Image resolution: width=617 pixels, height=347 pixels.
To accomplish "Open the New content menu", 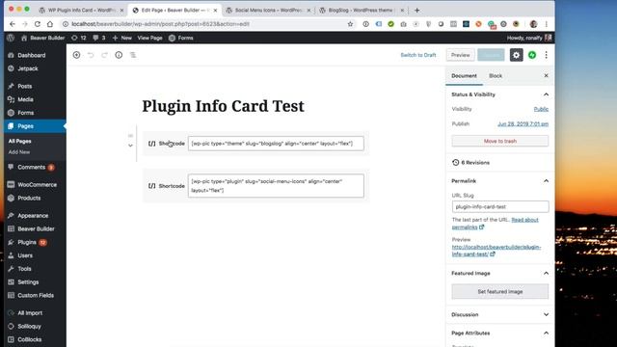I will click(122, 38).
